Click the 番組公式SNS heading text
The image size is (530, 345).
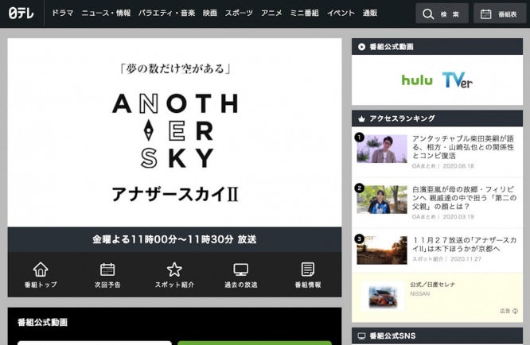392,336
